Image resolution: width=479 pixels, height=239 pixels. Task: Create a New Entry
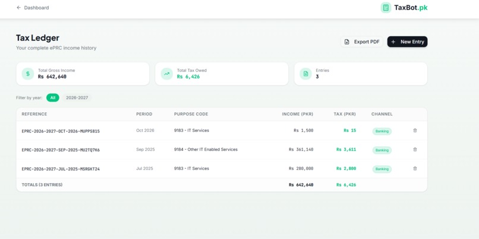pyautogui.click(x=407, y=42)
